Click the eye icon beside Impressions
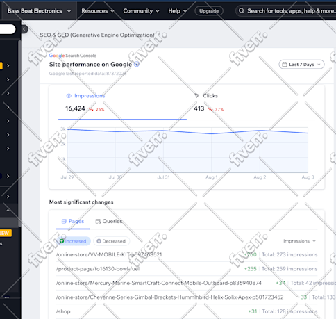 69,96
